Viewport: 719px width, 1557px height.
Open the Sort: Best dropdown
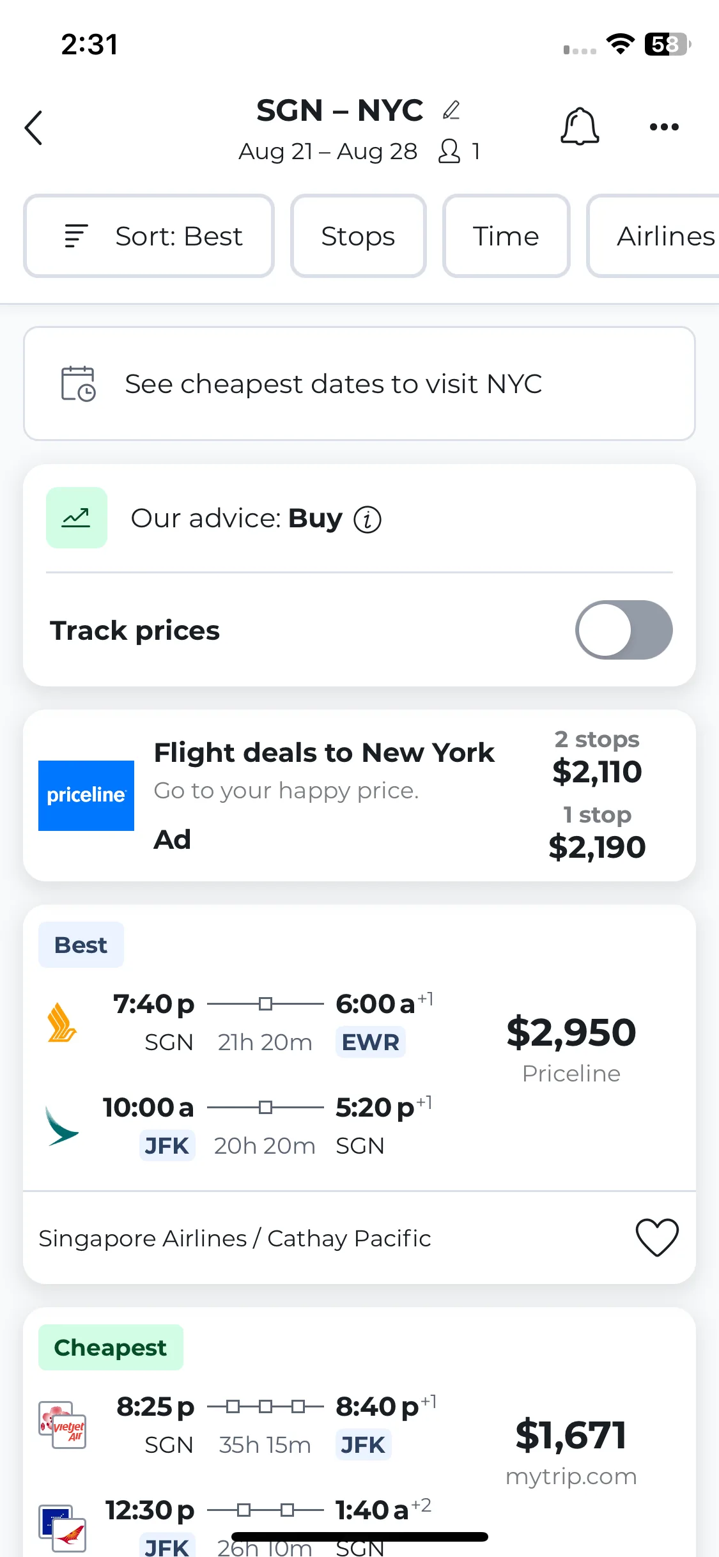(149, 236)
